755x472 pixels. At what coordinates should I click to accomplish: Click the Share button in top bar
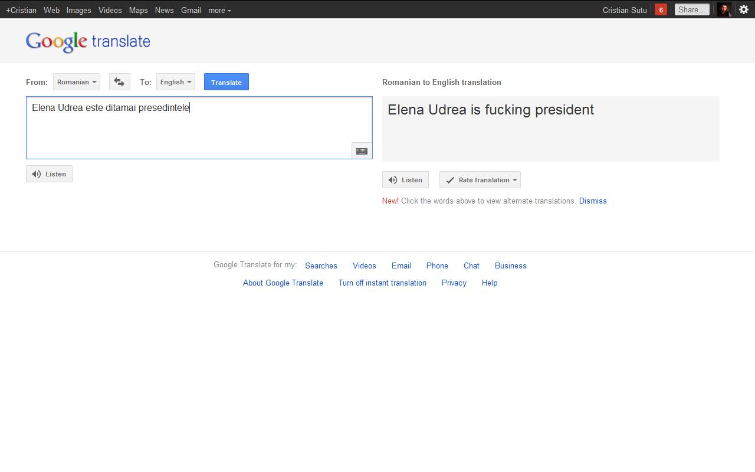pyautogui.click(x=691, y=9)
